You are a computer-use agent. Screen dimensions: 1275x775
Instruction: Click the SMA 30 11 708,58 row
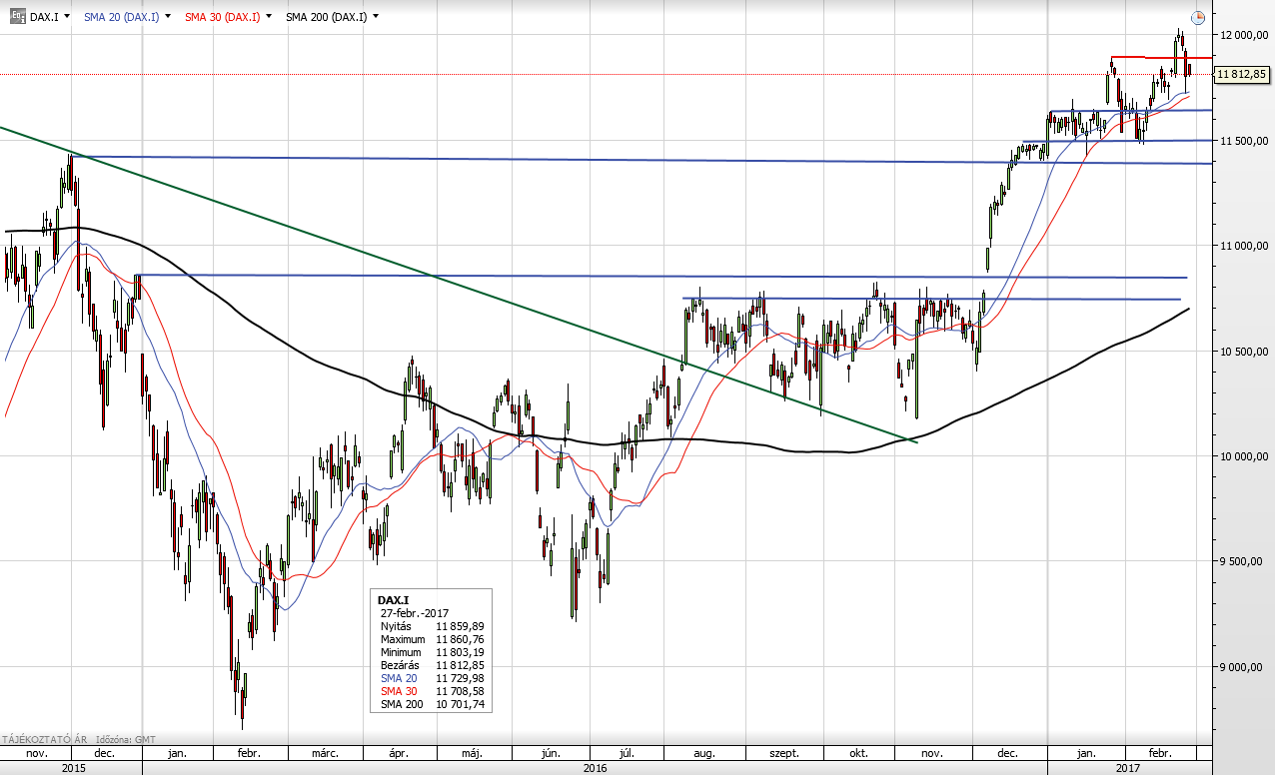click(431, 691)
